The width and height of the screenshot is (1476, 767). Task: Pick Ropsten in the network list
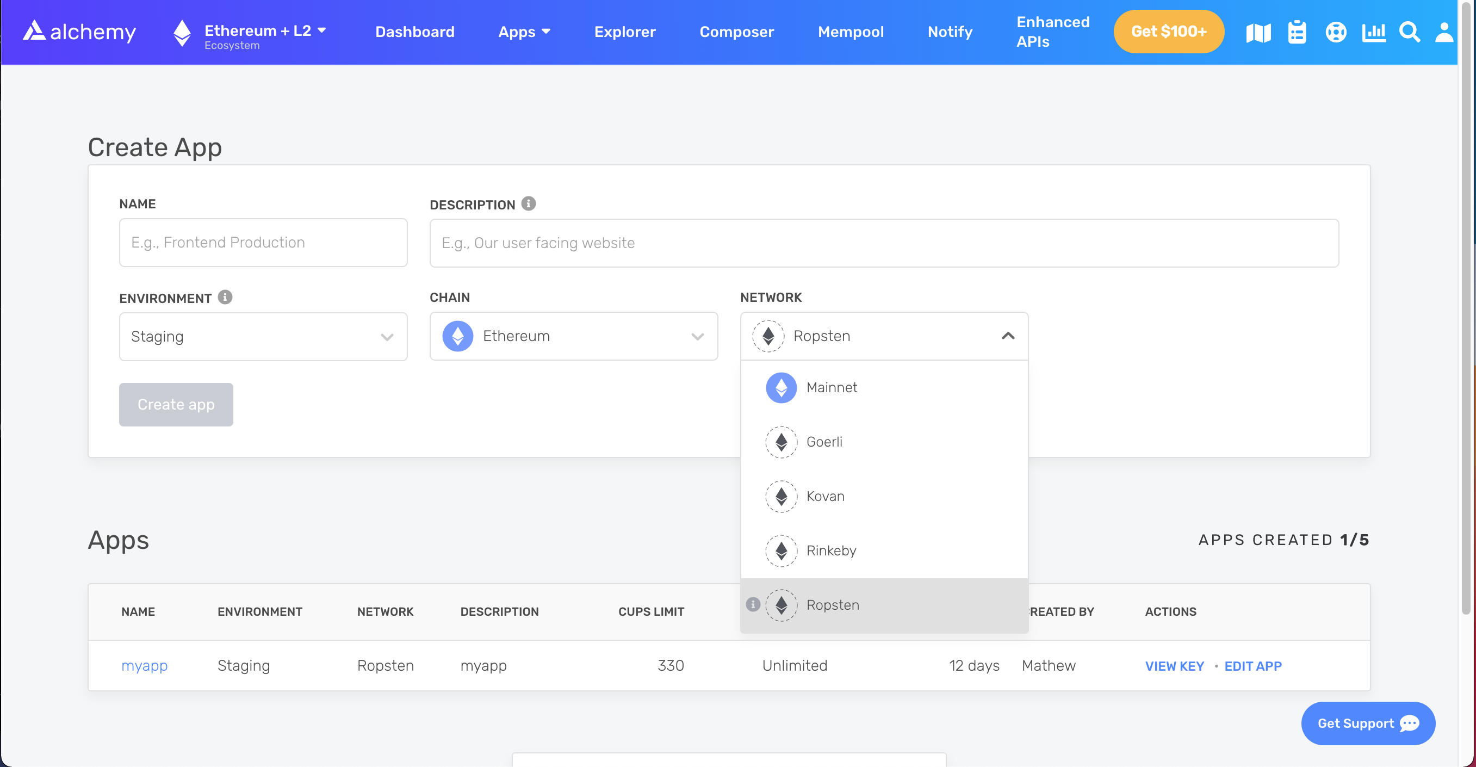[884, 605]
